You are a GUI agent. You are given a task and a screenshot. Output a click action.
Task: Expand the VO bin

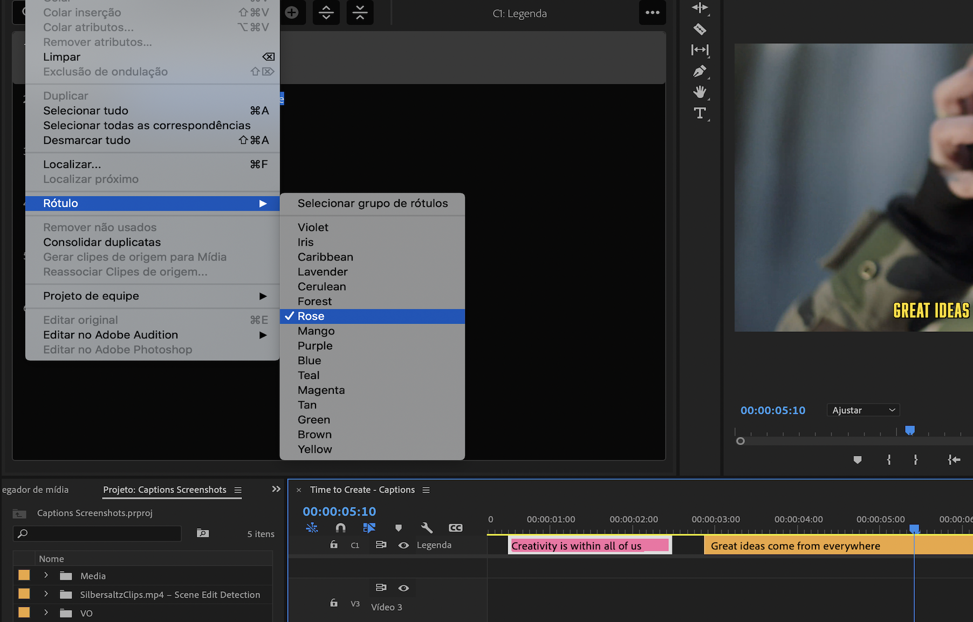point(46,613)
